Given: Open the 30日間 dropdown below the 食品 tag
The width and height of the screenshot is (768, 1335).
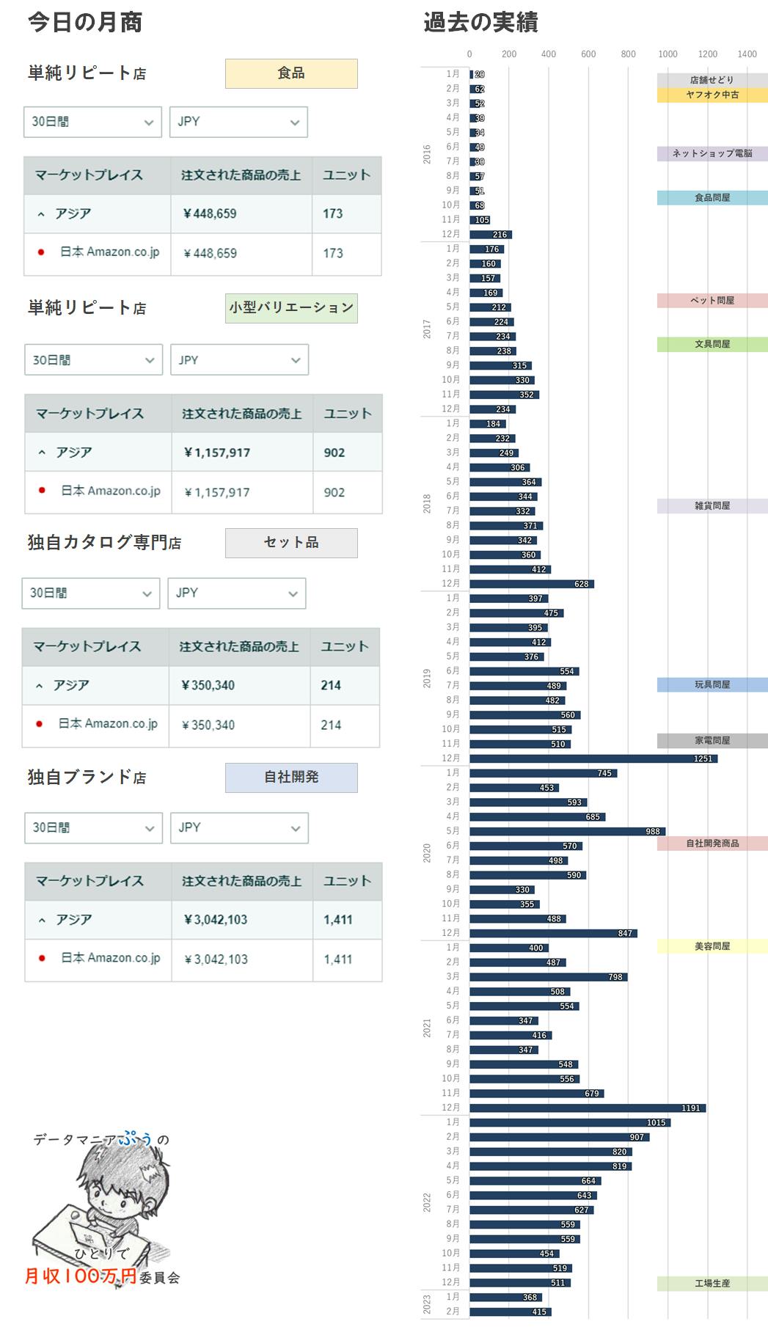Looking at the screenshot, I should coord(92,122).
